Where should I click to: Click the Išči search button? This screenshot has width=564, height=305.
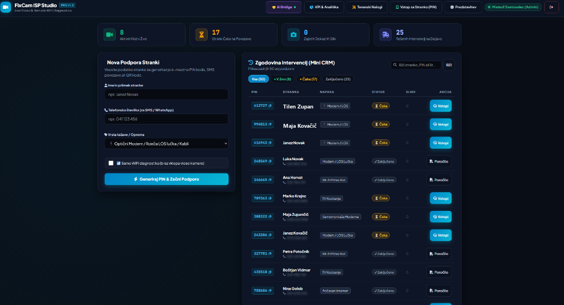tap(449, 65)
